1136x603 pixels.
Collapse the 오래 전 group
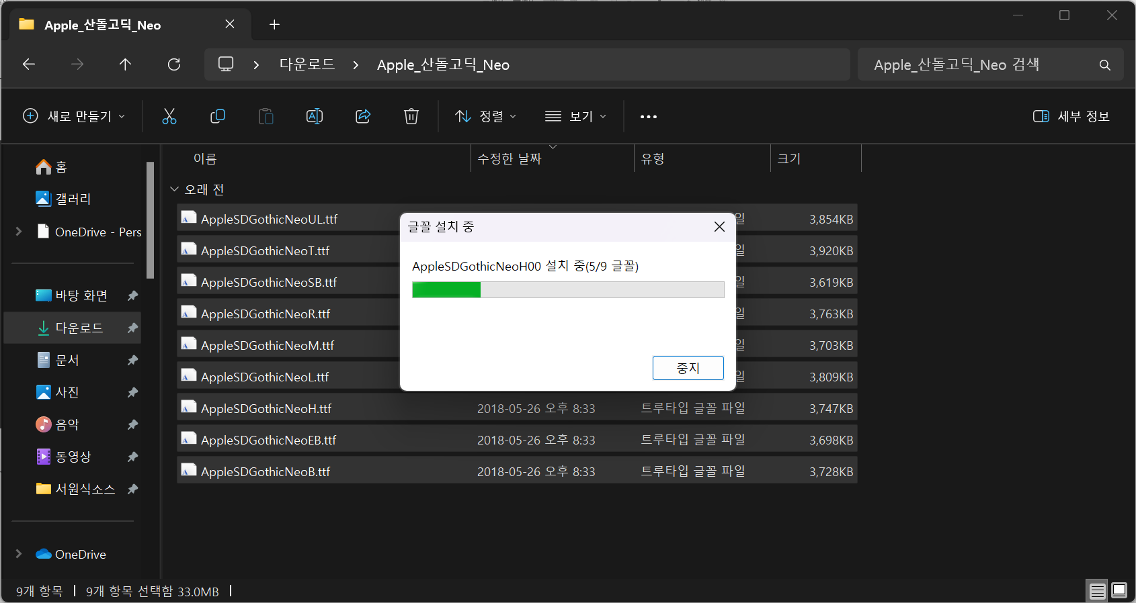pyautogui.click(x=174, y=189)
